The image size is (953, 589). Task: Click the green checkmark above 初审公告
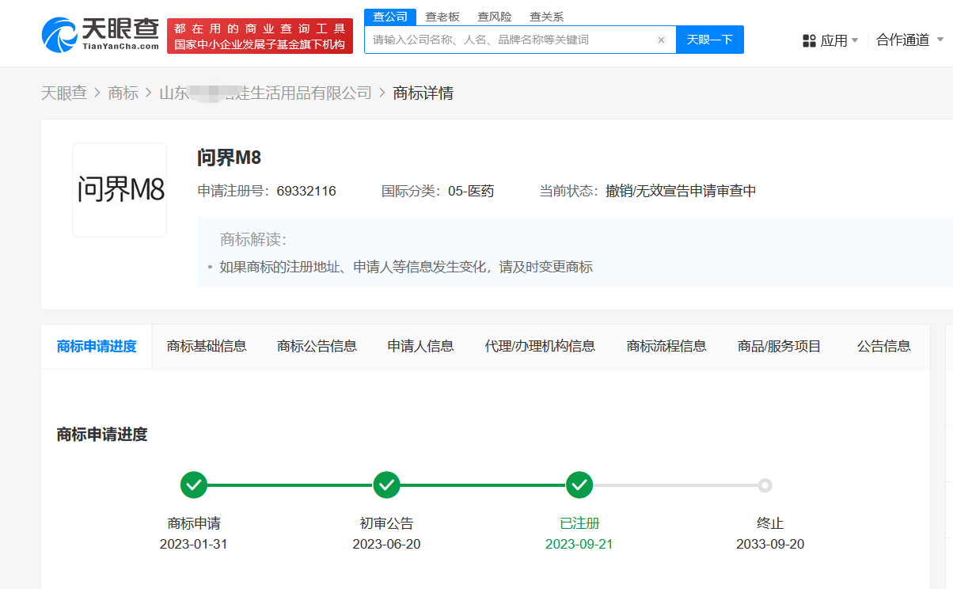point(386,484)
